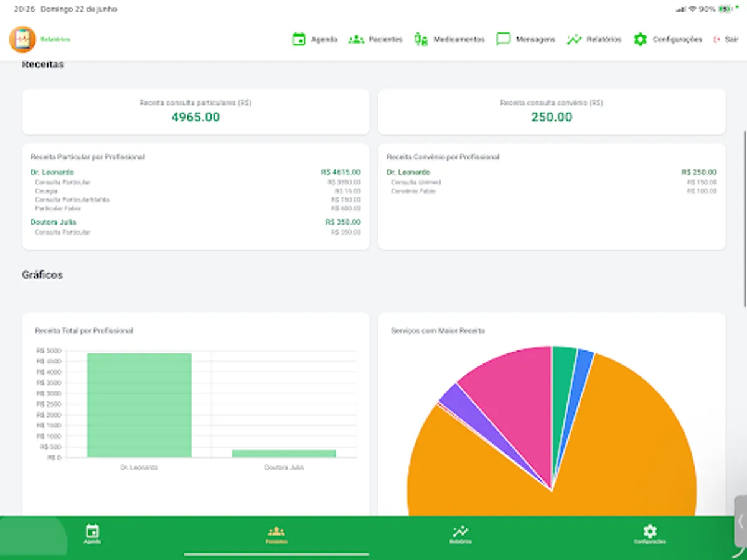Tap the Relatórios tab in bottom bar
This screenshot has height=560, width=747.
461,534
